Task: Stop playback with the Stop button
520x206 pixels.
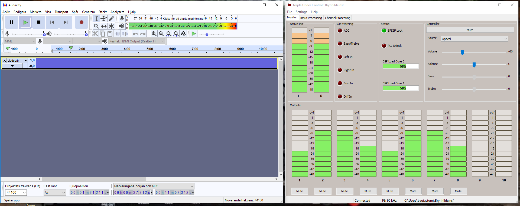Action: pos(39,22)
